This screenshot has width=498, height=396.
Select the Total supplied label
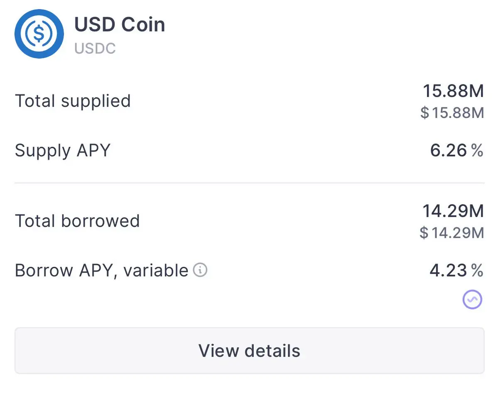pyautogui.click(x=73, y=102)
